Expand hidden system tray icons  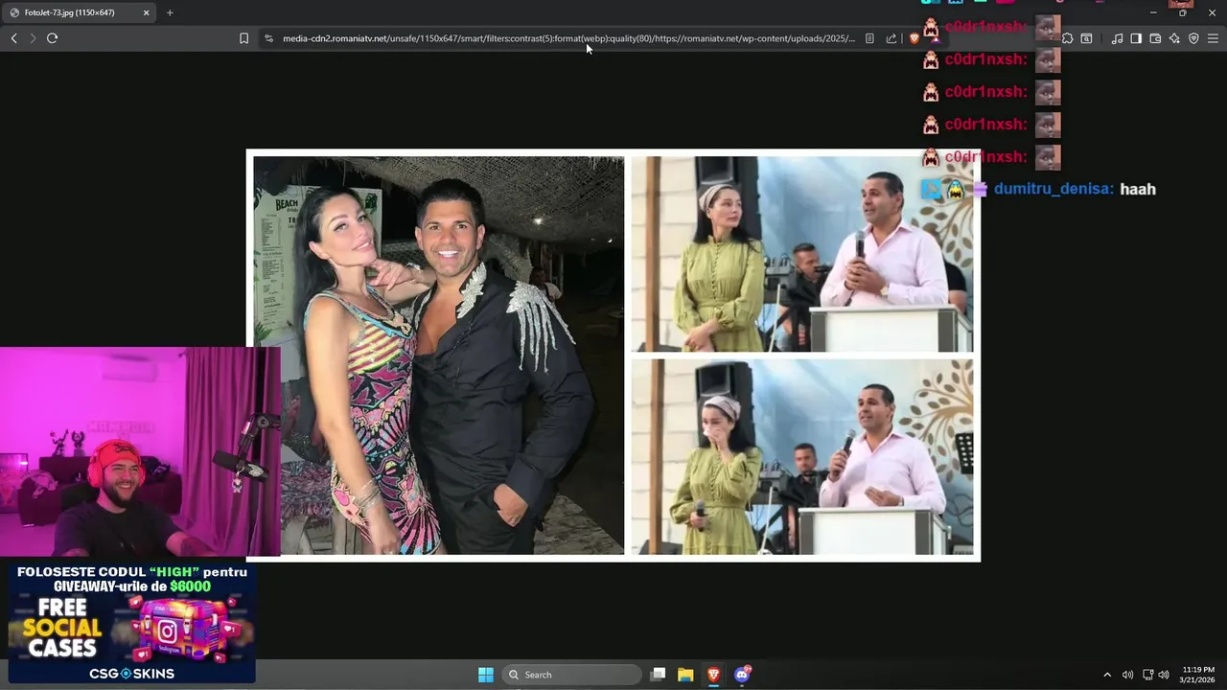click(1107, 675)
